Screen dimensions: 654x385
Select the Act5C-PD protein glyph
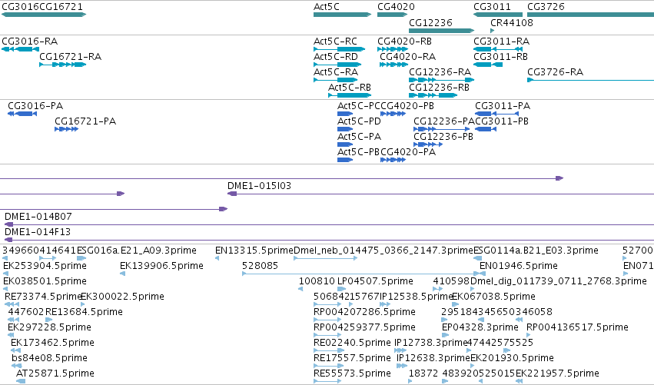[345, 129]
